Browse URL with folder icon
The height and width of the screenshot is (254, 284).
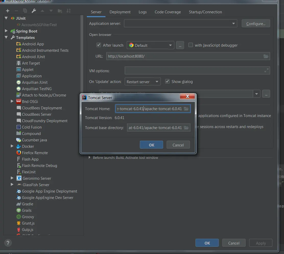tap(266, 56)
